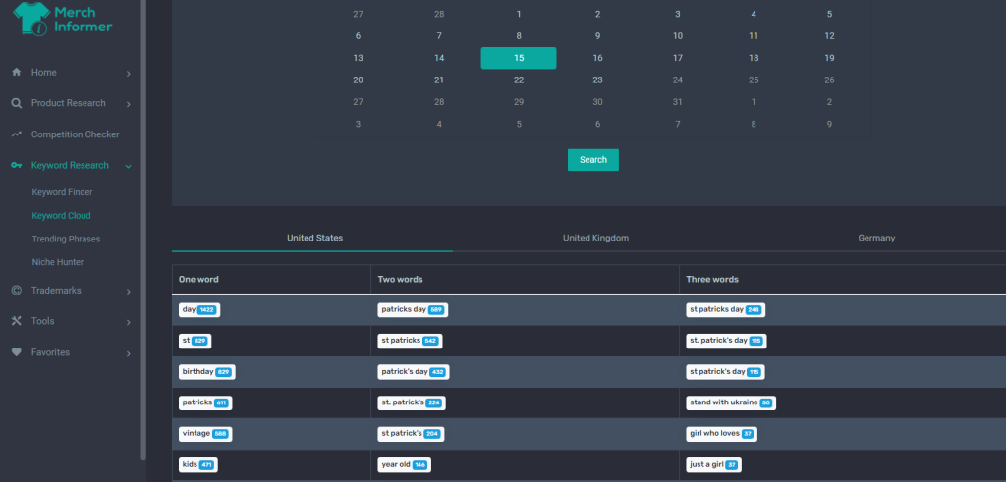1006x482 pixels.
Task: Click the Product Research magnifier icon
Action: [17, 103]
